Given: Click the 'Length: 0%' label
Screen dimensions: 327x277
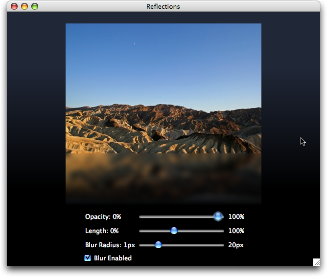Looking at the screenshot, I should point(102,231).
